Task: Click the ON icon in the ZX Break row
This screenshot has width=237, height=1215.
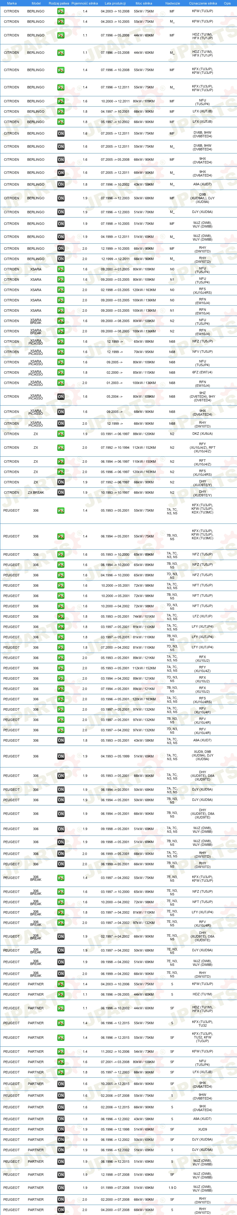Action: tap(61, 493)
